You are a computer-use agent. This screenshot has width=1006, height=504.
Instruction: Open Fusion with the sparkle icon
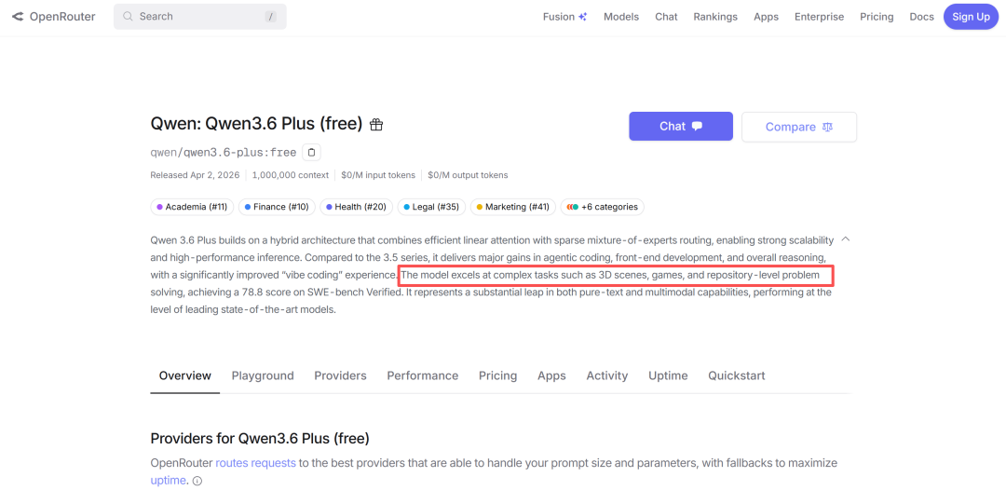pyautogui.click(x=564, y=17)
